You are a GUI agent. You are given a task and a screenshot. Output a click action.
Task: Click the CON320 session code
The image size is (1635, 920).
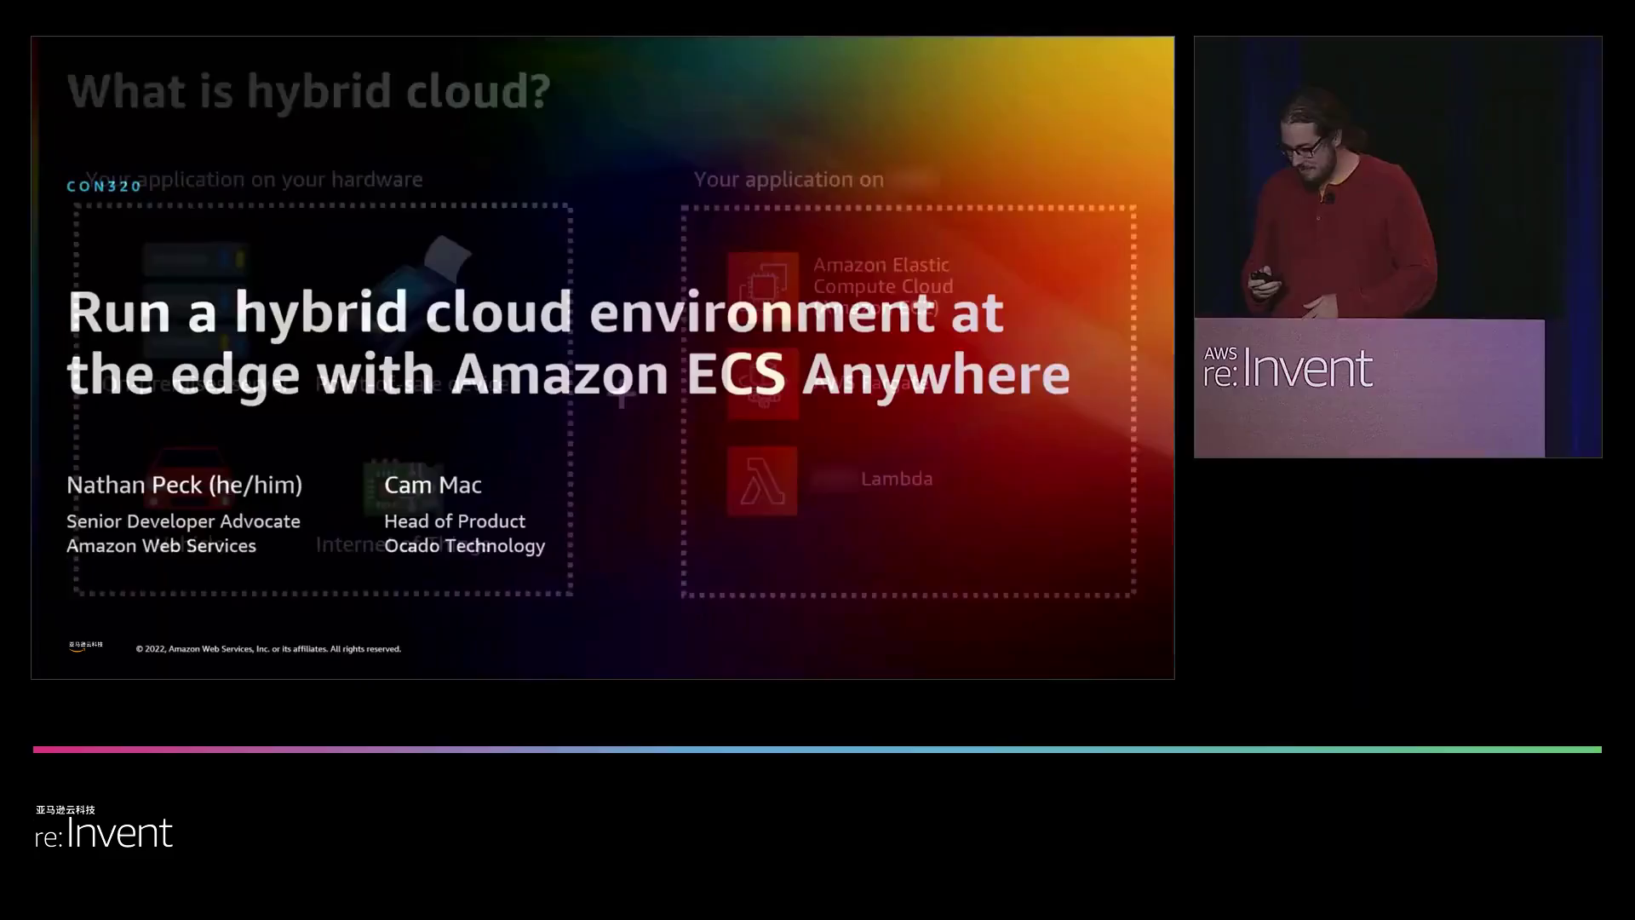point(104,187)
